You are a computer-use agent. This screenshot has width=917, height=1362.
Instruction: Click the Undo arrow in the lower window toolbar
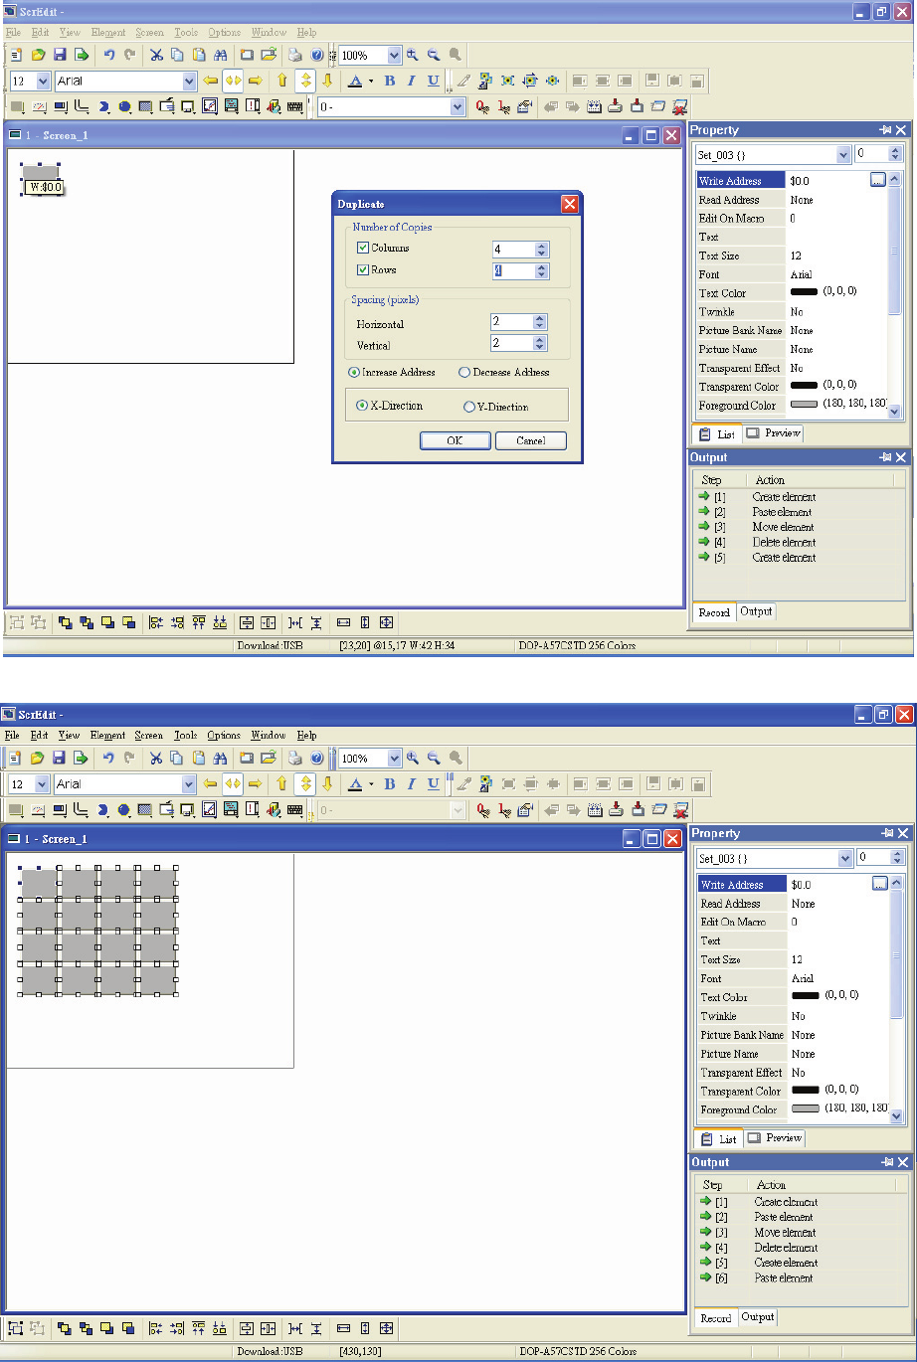(x=108, y=759)
